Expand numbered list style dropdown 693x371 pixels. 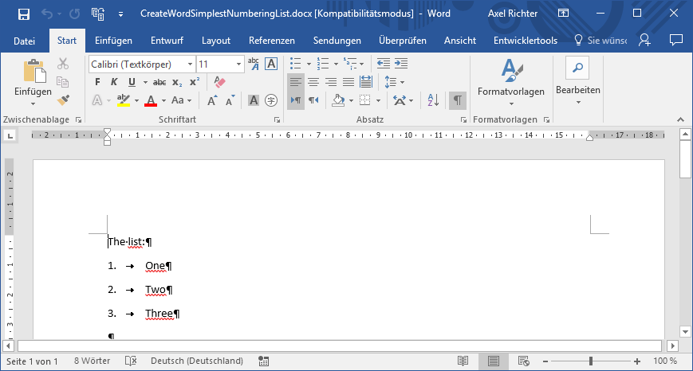click(336, 64)
